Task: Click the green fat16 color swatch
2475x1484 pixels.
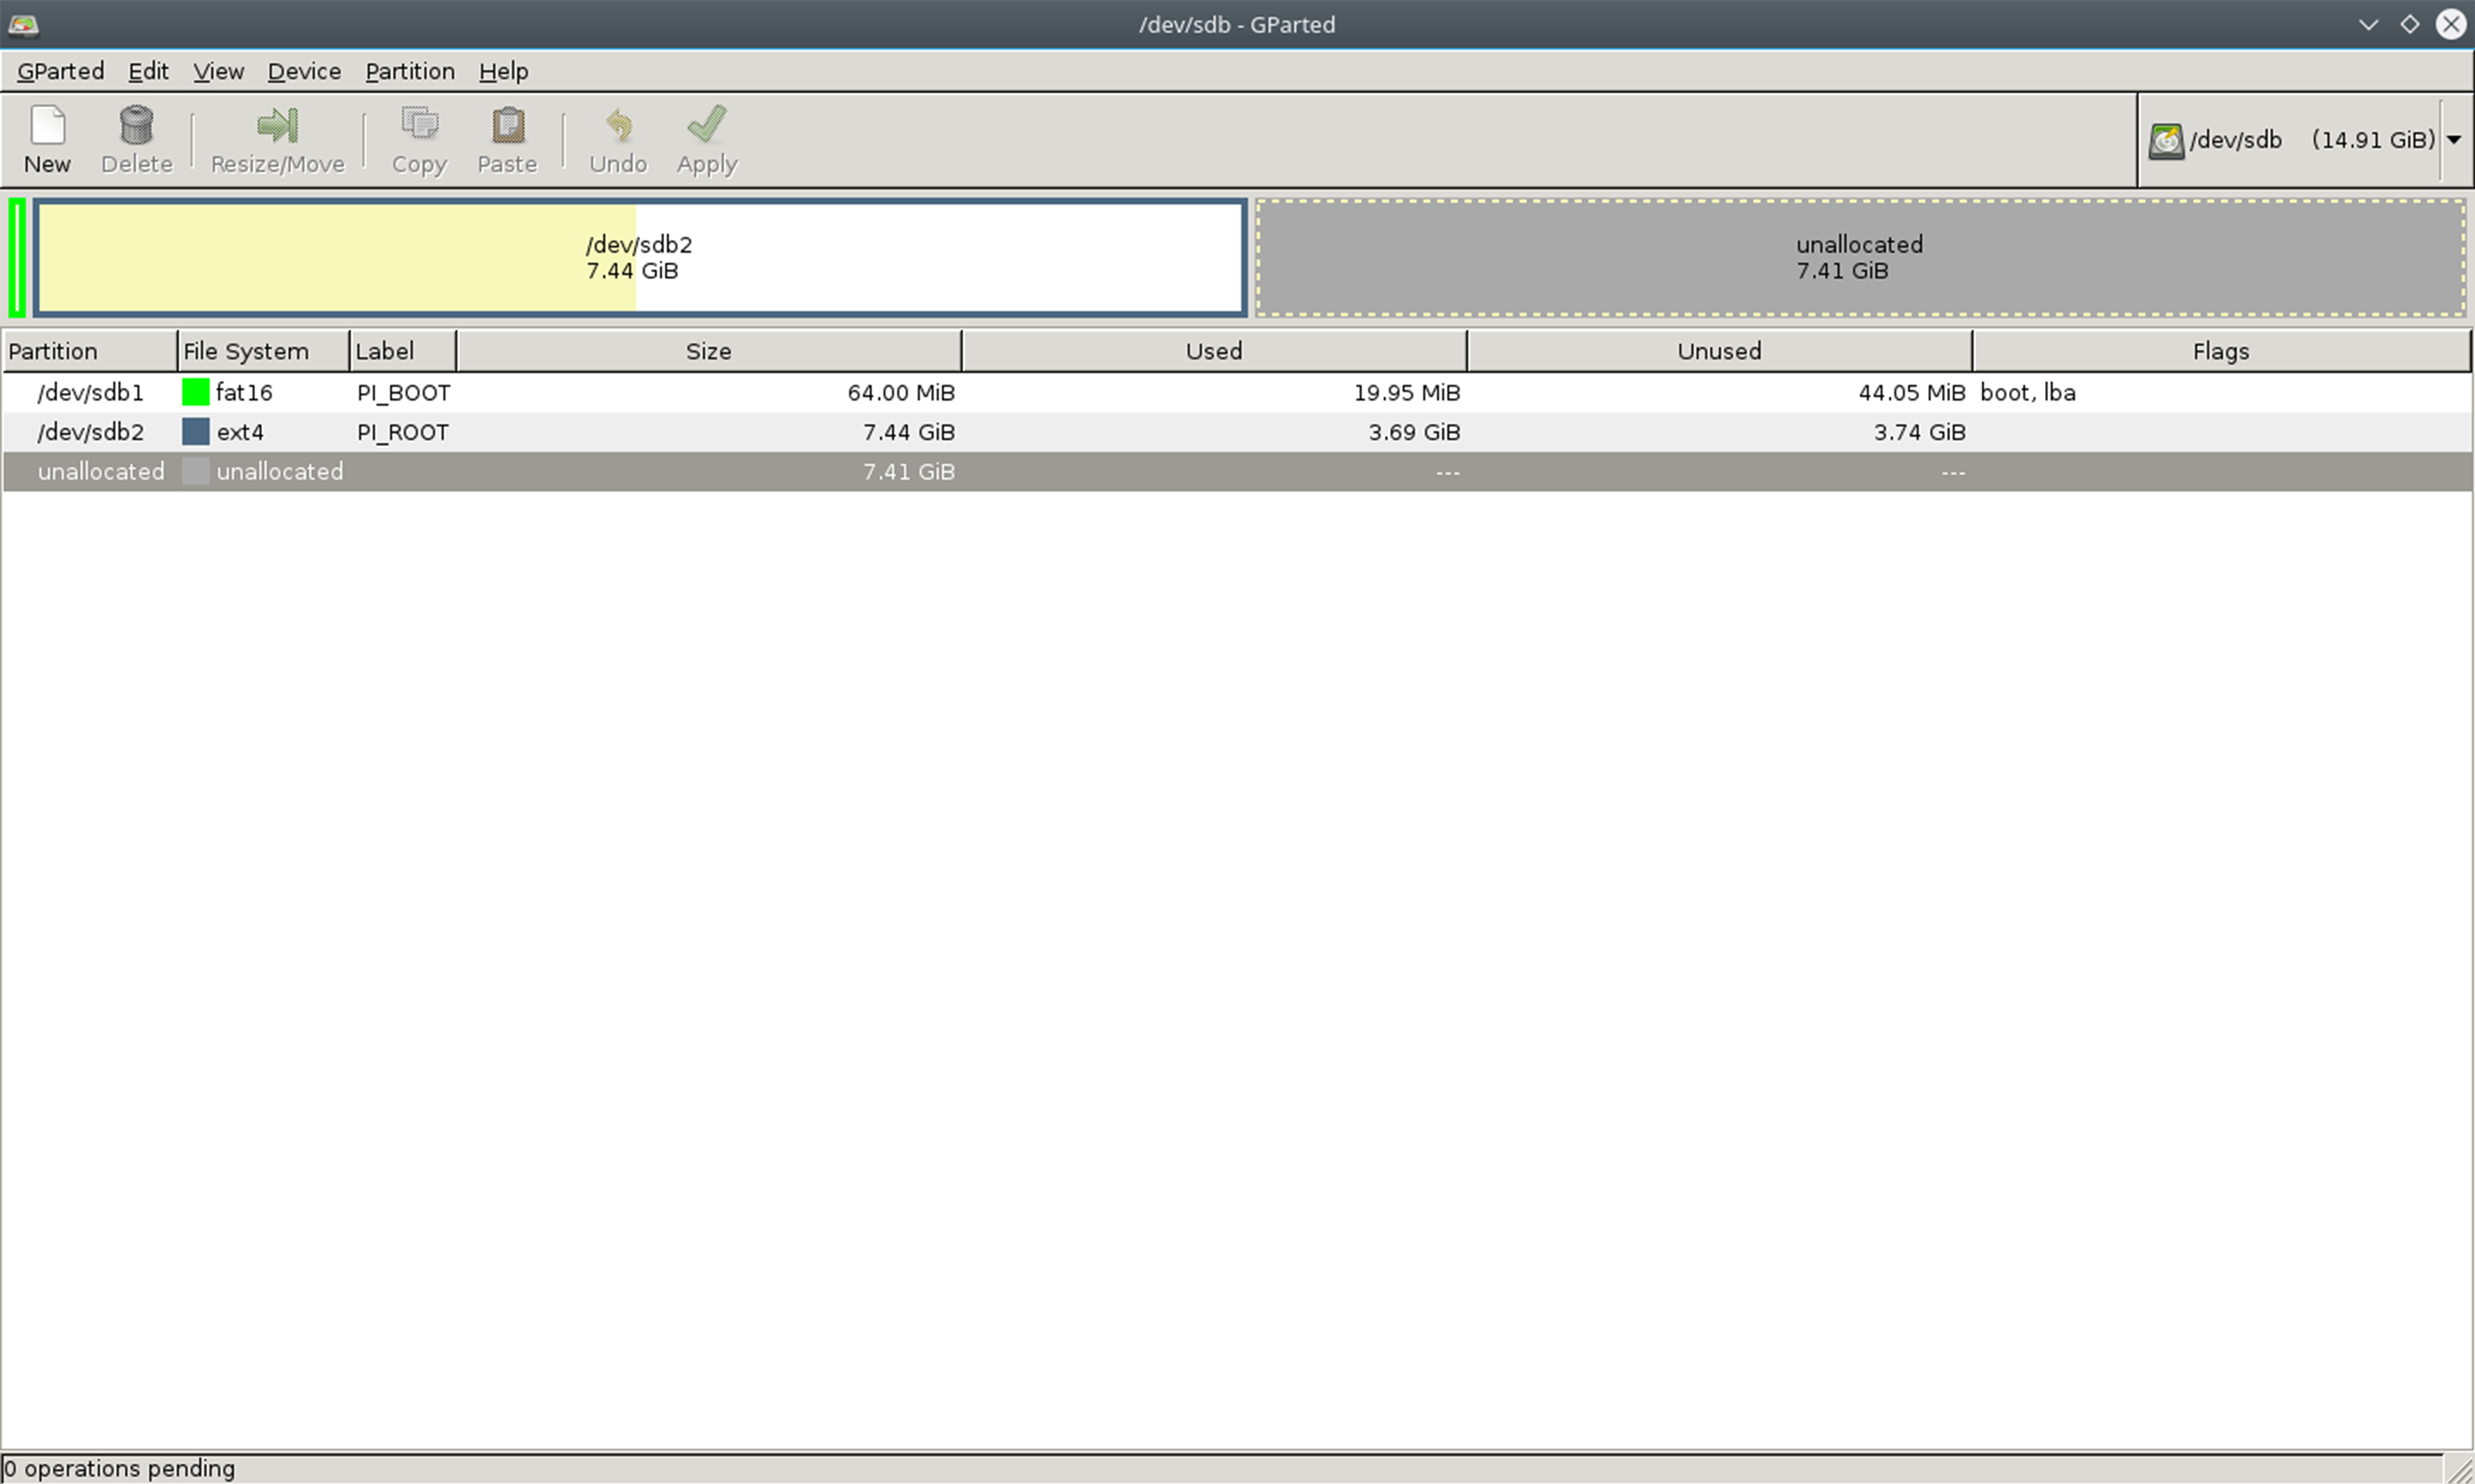Action: (x=196, y=392)
